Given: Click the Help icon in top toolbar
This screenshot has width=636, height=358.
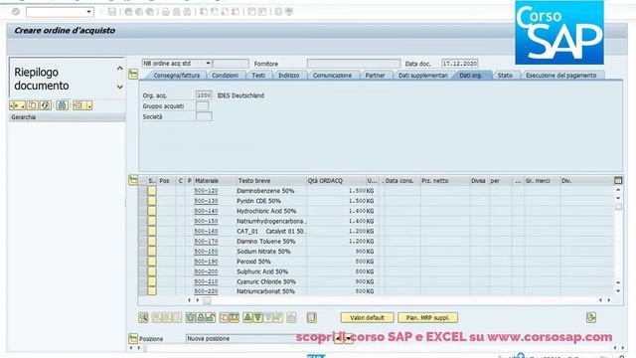Looking at the screenshot, I should 278,12.
